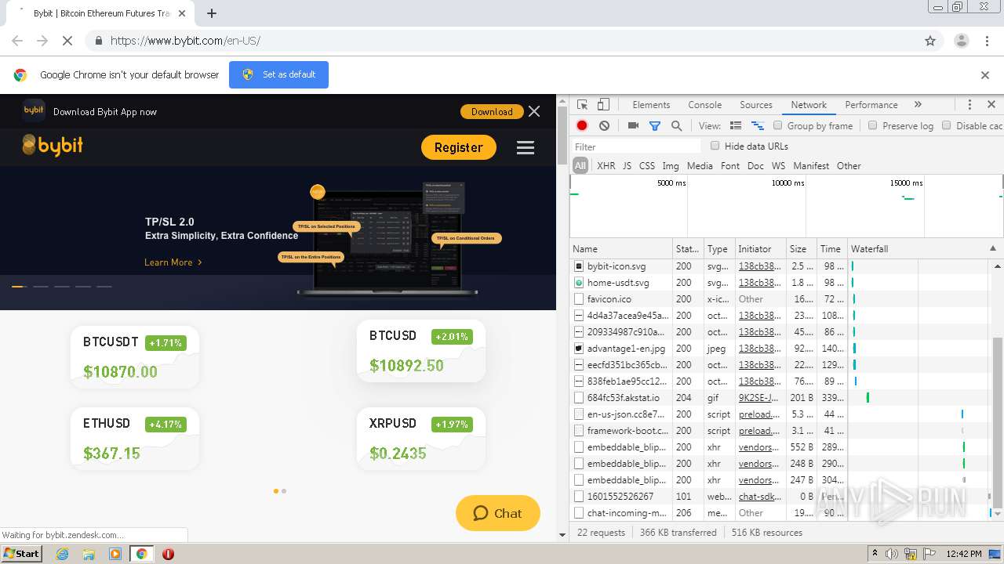This screenshot has width=1004, height=564.
Task: Open the Sources tab
Action: [756, 105]
